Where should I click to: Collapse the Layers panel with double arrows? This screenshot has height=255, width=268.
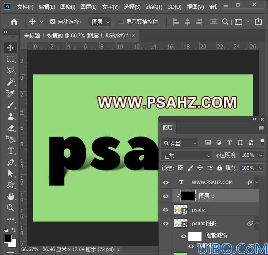pyautogui.click(x=254, y=119)
